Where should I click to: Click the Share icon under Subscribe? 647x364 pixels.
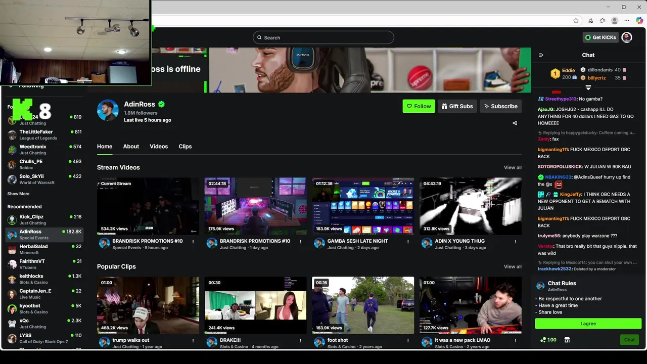click(x=515, y=123)
